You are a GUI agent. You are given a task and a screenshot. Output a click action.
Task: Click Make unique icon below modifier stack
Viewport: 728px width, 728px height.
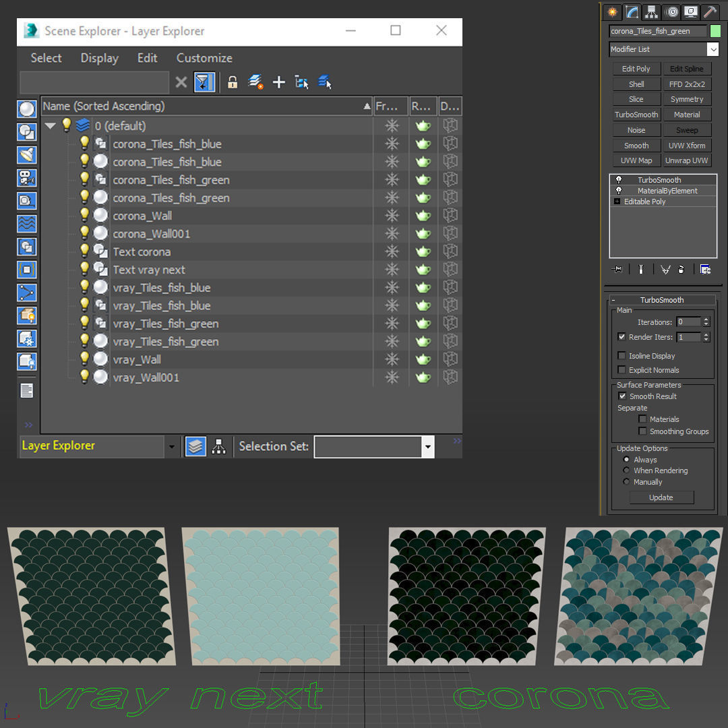click(665, 269)
